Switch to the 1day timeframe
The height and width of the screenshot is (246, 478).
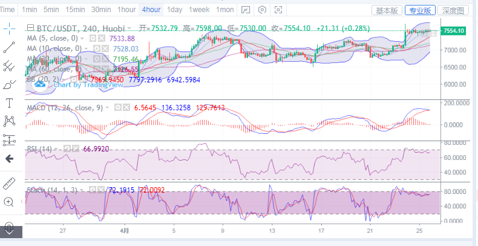click(x=174, y=10)
